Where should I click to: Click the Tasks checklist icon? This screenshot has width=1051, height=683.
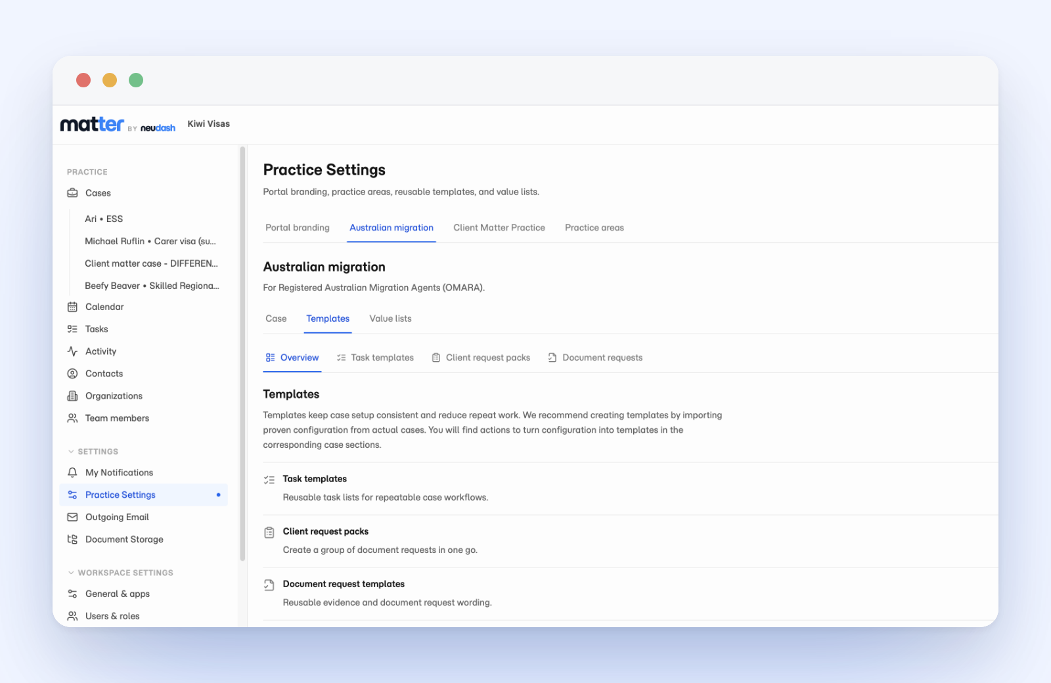tap(72, 329)
